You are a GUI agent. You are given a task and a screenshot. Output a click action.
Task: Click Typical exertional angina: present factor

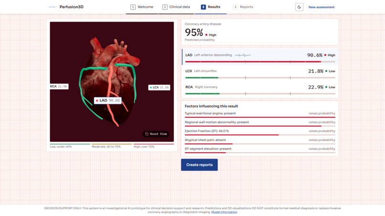[x=260, y=114]
